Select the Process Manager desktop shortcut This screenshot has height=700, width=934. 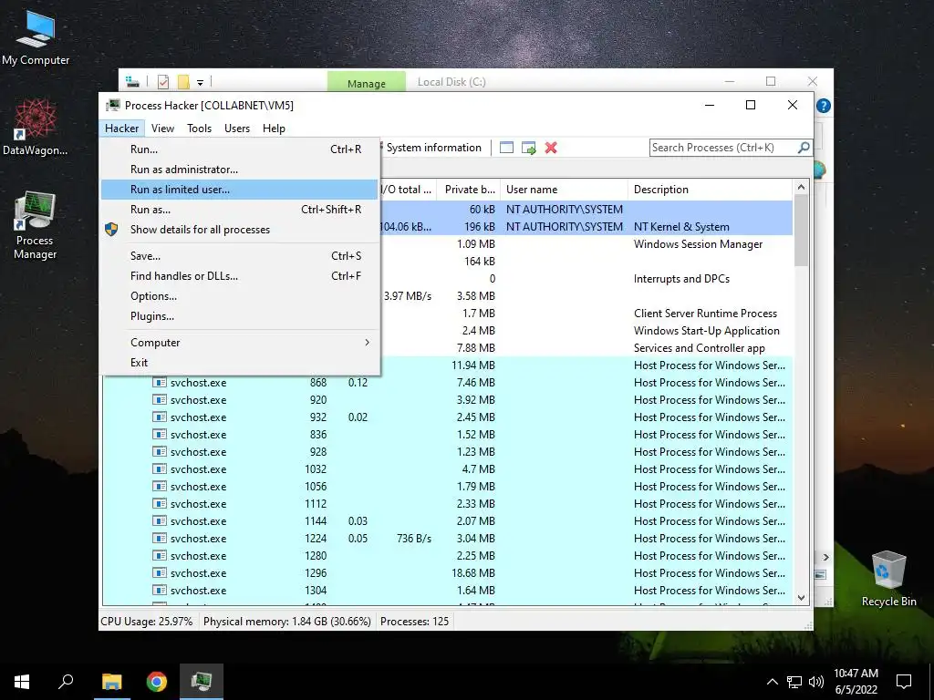click(36, 225)
